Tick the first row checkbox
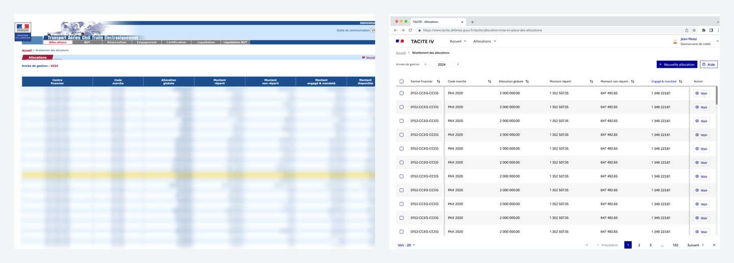734x263 pixels. click(401, 93)
